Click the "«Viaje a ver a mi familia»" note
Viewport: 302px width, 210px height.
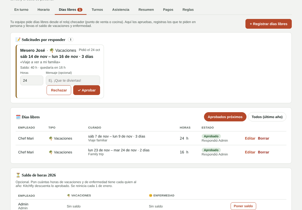point(40,62)
